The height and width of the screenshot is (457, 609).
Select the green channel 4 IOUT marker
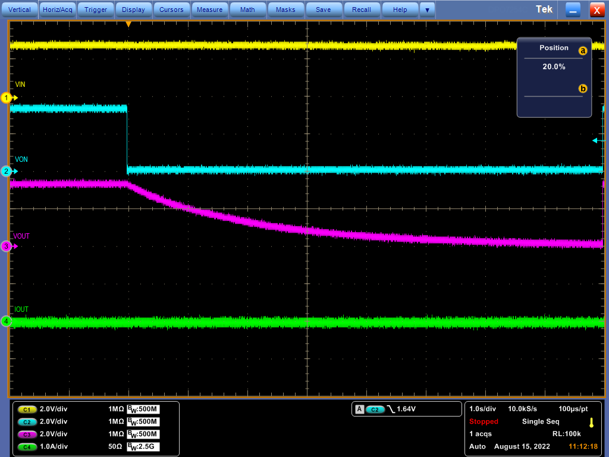7,321
